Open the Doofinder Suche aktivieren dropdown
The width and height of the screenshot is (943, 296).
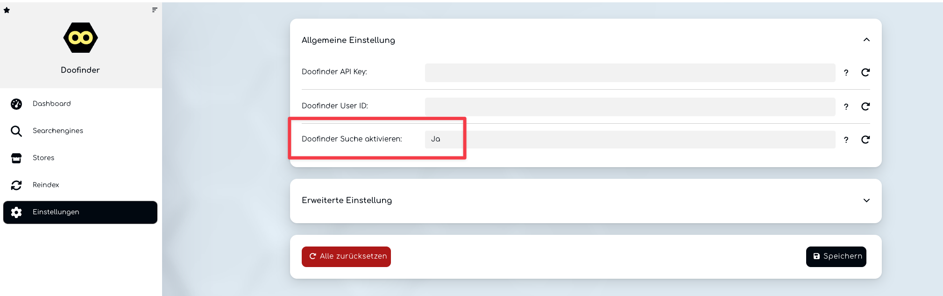630,140
